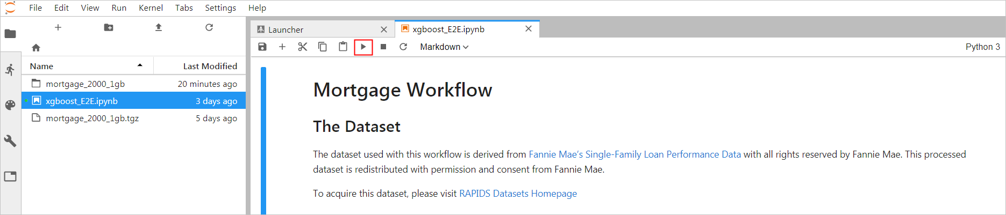The width and height of the screenshot is (1006, 215).
Task: Open the Kernel menu
Action: point(151,8)
